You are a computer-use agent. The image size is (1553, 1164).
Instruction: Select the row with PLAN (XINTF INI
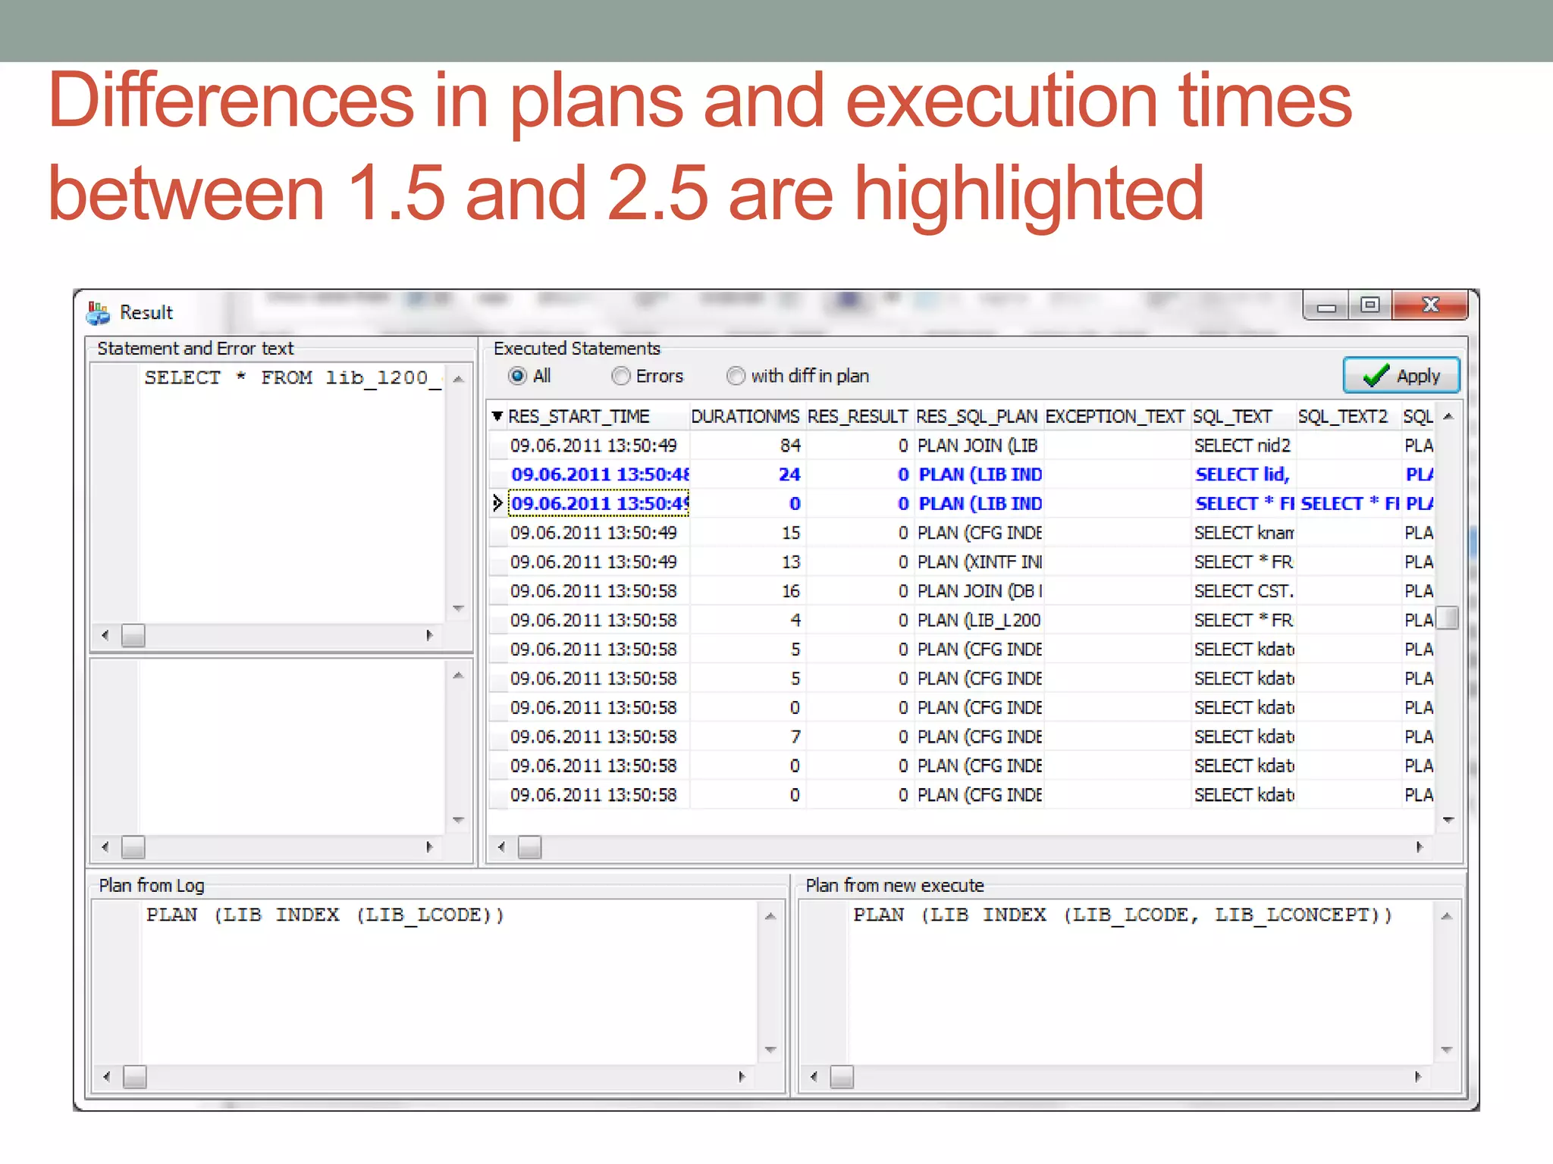(x=962, y=562)
